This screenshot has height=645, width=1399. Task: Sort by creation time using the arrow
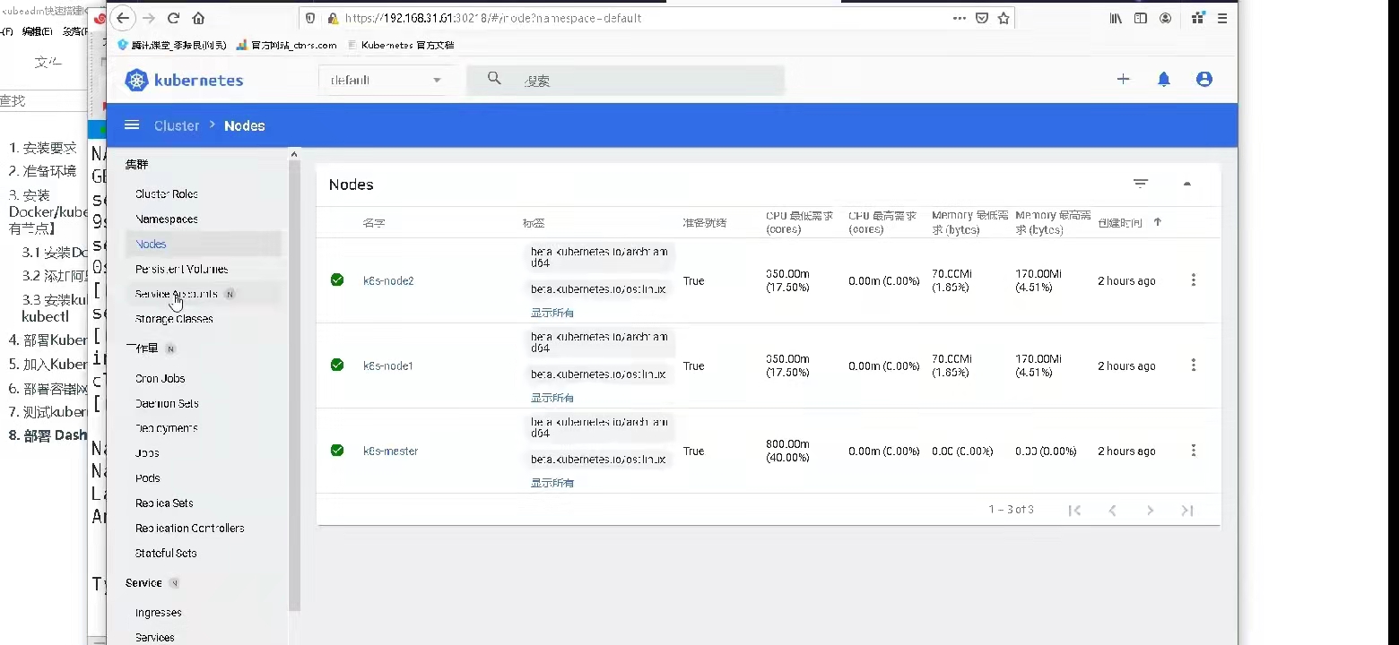coord(1158,222)
